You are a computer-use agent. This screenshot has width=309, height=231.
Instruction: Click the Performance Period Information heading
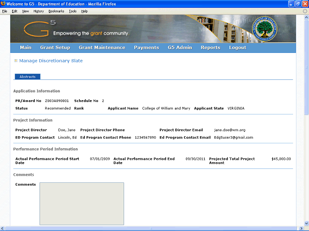point(45,149)
